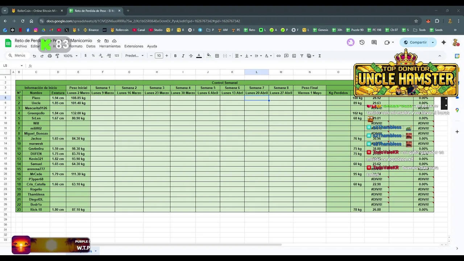
Task: Open Puzzle 90 bookmark
Action: (x=354, y=30)
